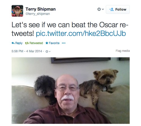Click the add-person icon on Follow button
The width and height of the screenshot is (141, 126).
112,9
